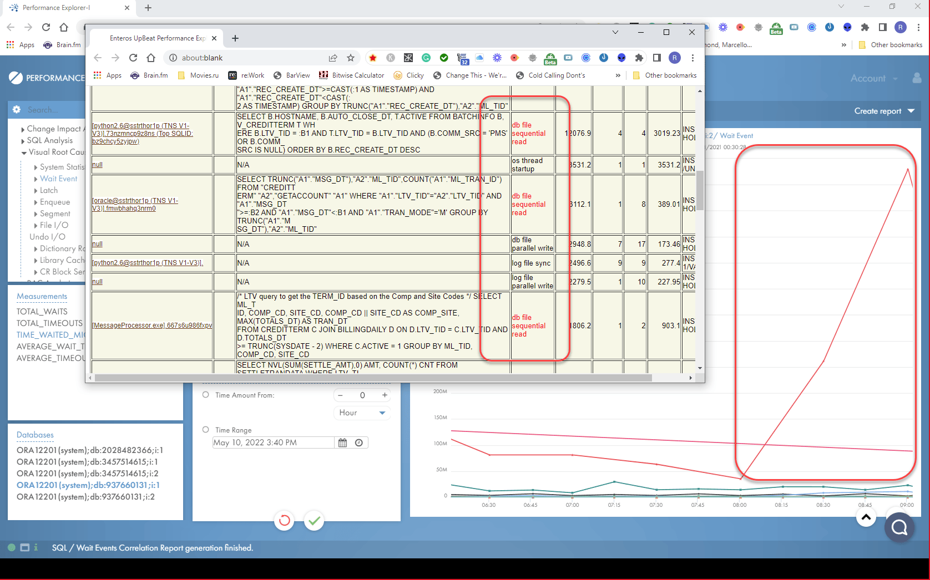The height and width of the screenshot is (580, 930).
Task: Select the Time Amount From radio button
Action: point(206,395)
